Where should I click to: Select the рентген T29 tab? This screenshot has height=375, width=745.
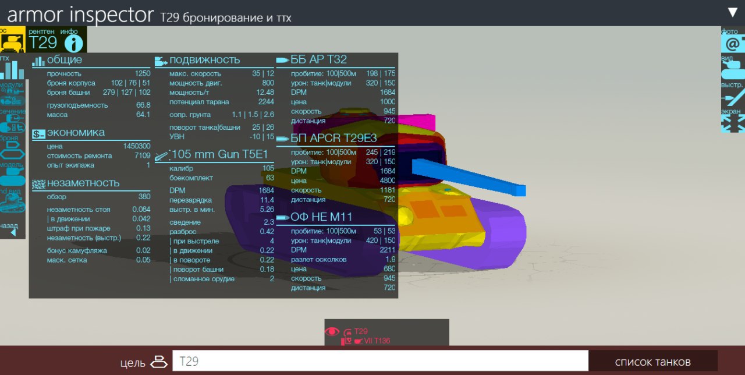tap(43, 40)
